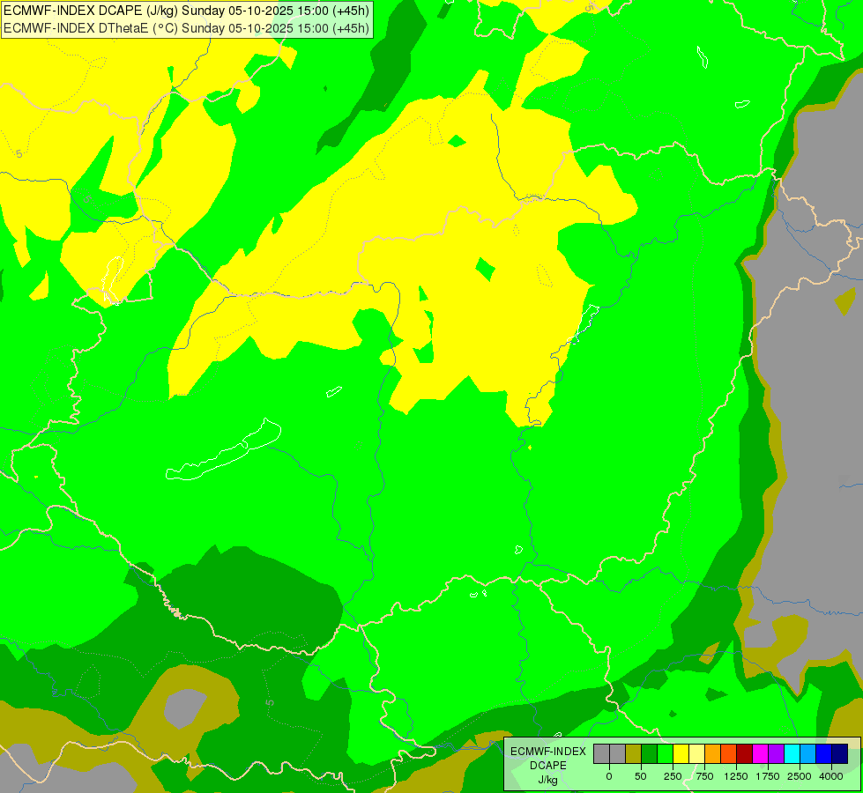Click the legend label '1750'
863x793 pixels.
pos(768,776)
